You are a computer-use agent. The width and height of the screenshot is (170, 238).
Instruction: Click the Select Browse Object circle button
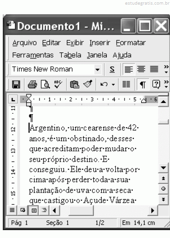(163, 189)
